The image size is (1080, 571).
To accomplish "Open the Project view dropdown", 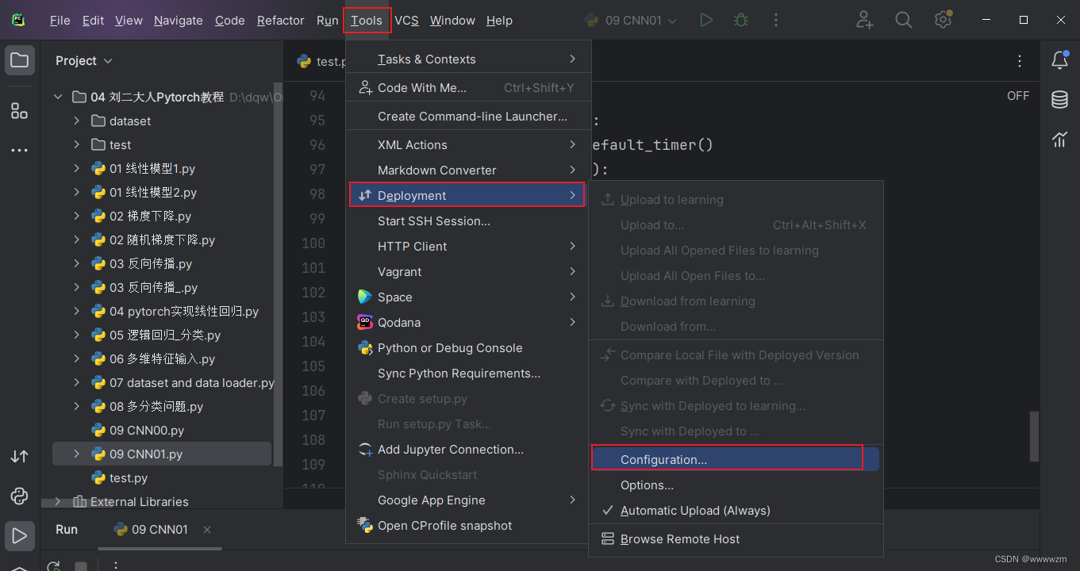I will [x=84, y=61].
